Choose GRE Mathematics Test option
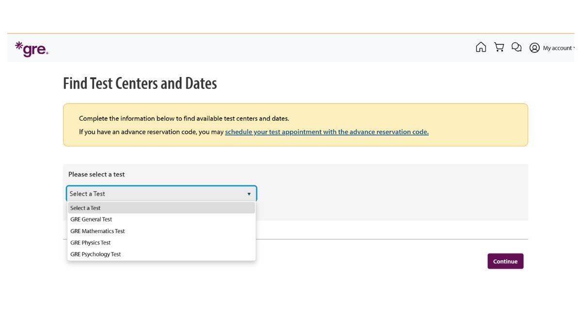Screen dimensions: 582x327 (x=97, y=231)
